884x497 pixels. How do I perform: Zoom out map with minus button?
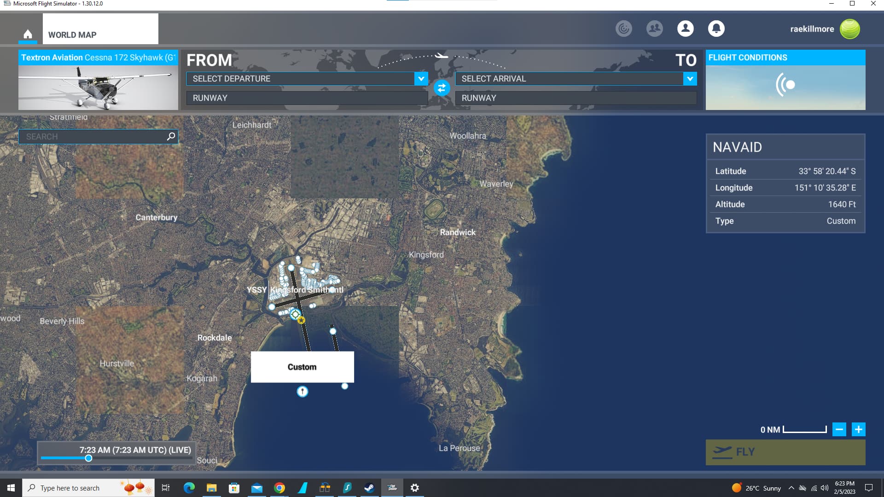point(839,429)
